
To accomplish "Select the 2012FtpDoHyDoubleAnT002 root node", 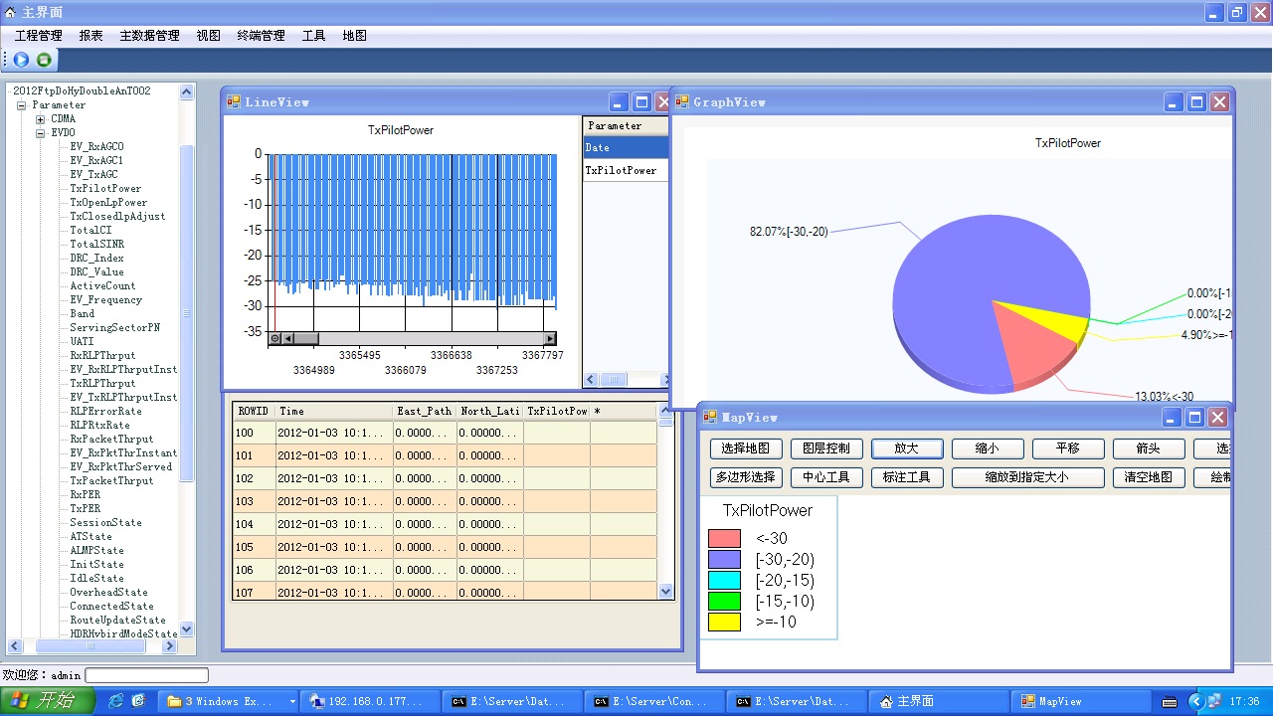I will click(x=82, y=90).
